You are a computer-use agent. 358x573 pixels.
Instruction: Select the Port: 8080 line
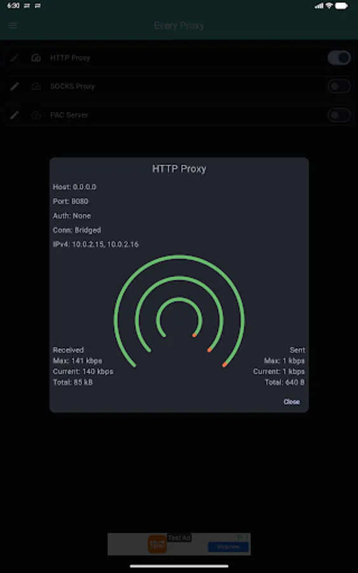pyautogui.click(x=71, y=201)
